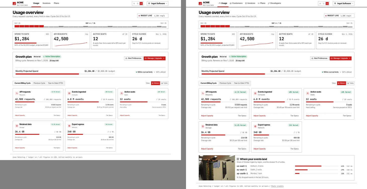Click the server icon beside 'Where your events land'

pyautogui.click(x=238, y=159)
